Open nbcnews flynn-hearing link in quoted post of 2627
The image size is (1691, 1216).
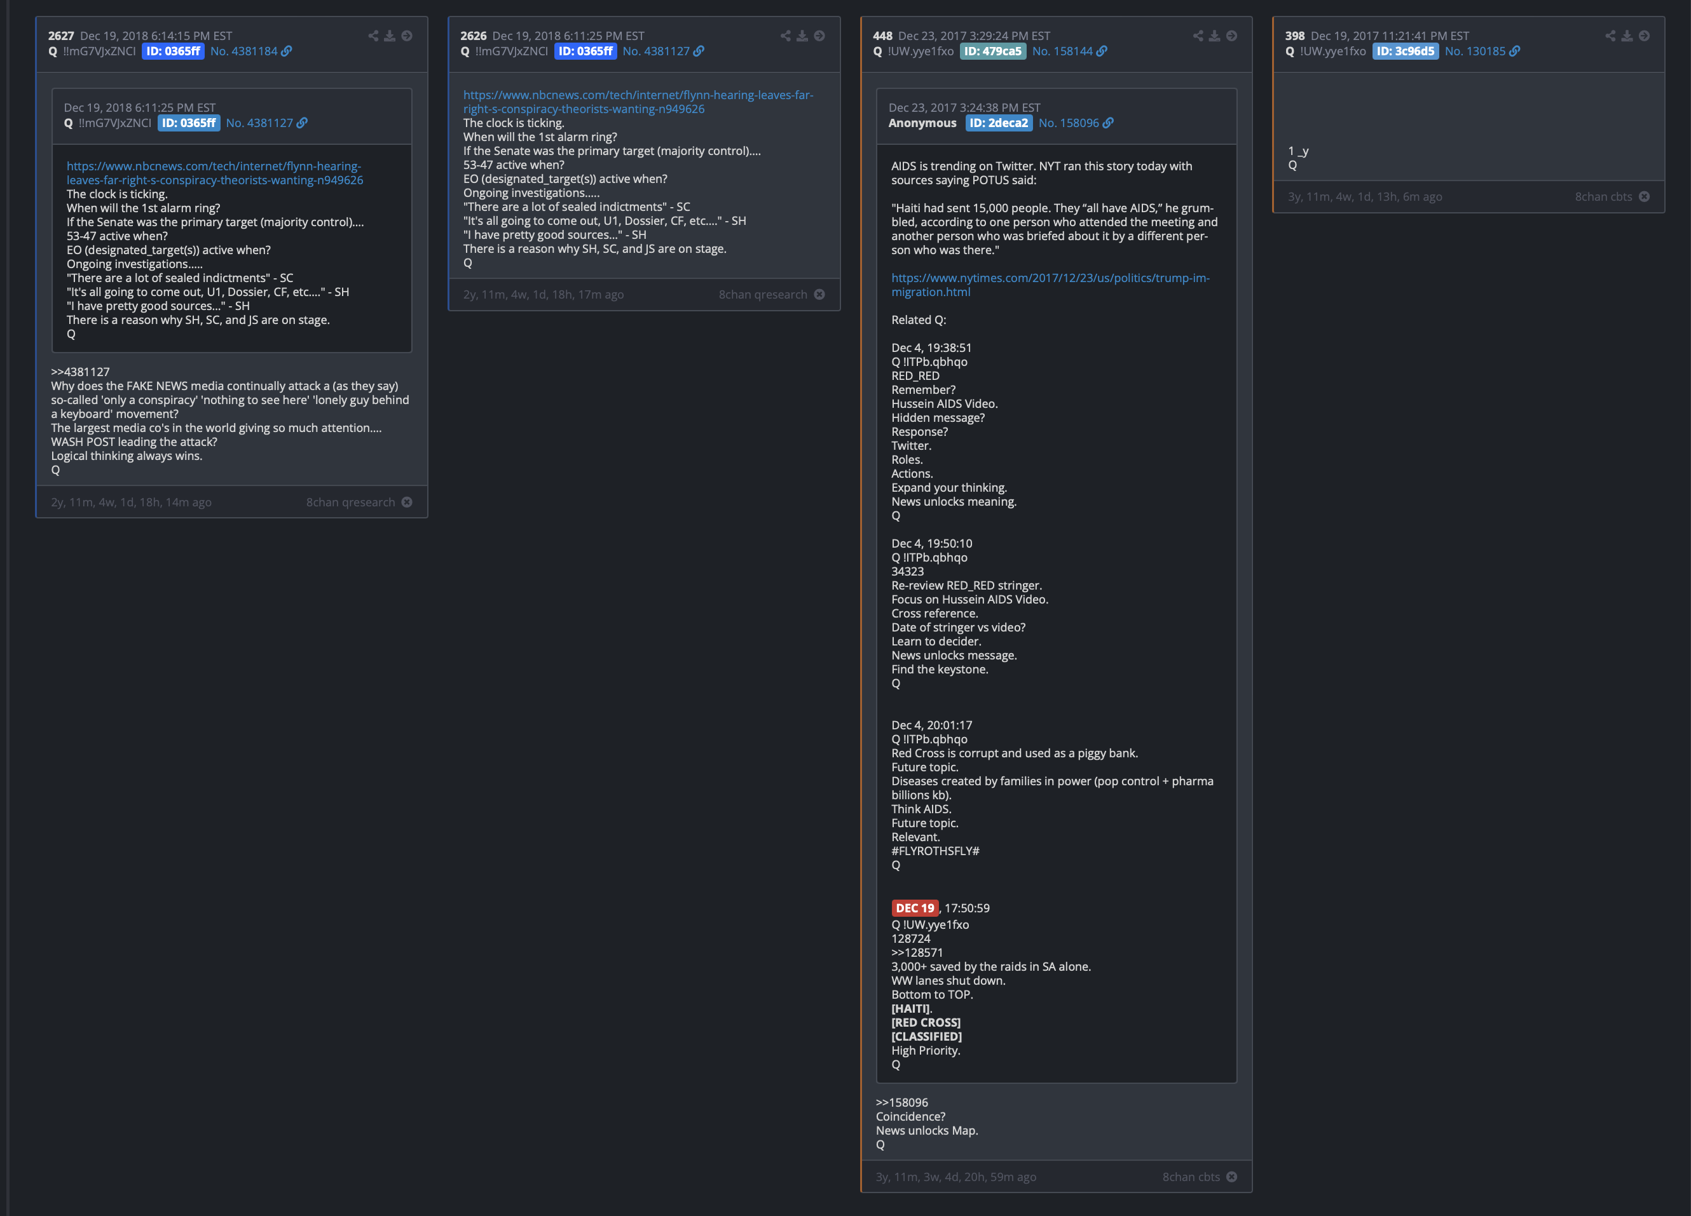click(215, 173)
